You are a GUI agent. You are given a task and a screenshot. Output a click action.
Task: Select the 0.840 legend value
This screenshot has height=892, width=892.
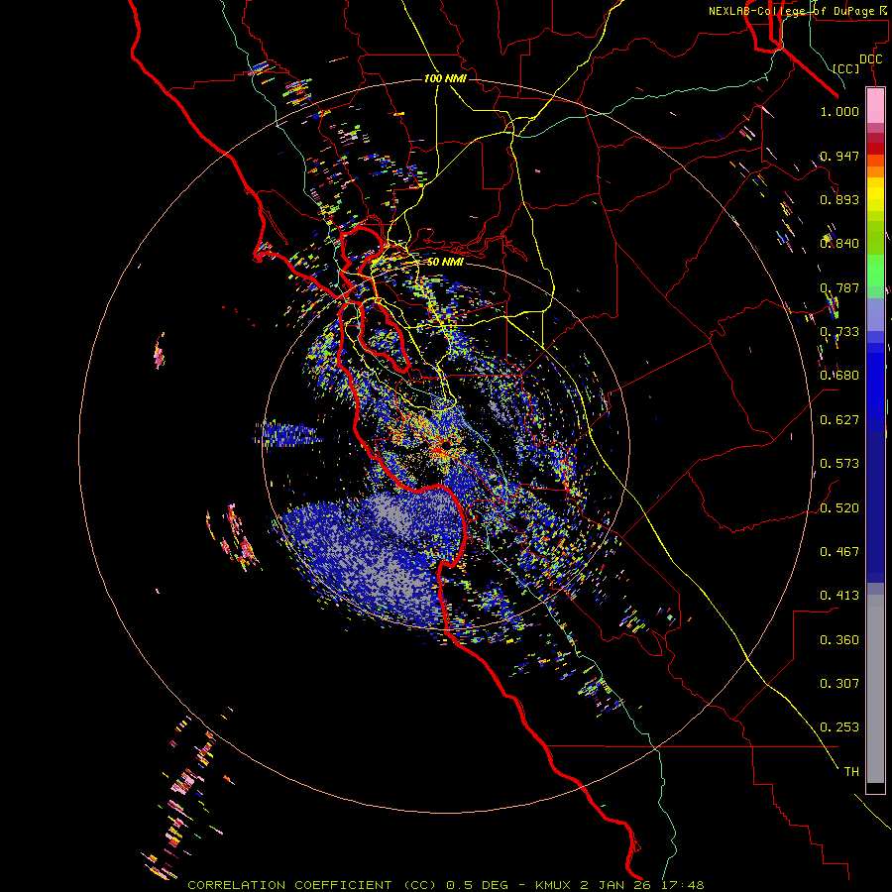tap(839, 244)
